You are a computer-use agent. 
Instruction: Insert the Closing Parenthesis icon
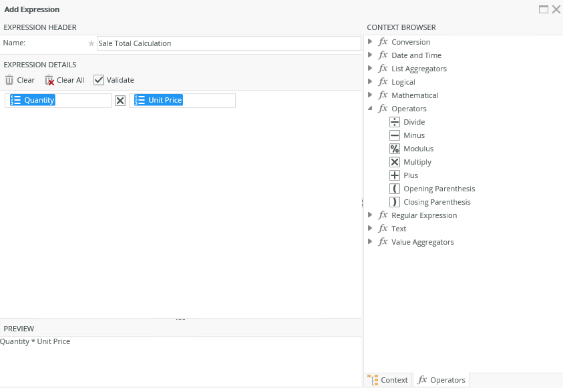tap(395, 202)
